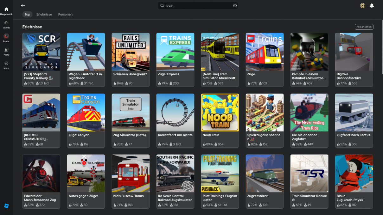Viewport: 383px width, 215px height.
Task: Click the Alle ansehen button
Action: point(364,27)
